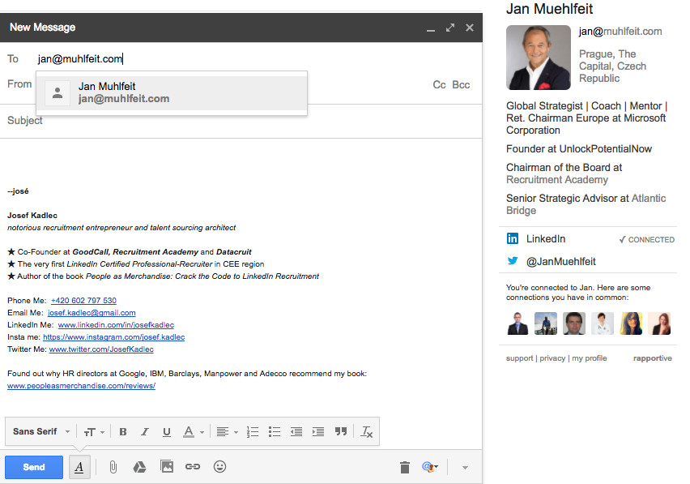Click into the Subject field
The image size is (690, 484).
click(x=241, y=121)
